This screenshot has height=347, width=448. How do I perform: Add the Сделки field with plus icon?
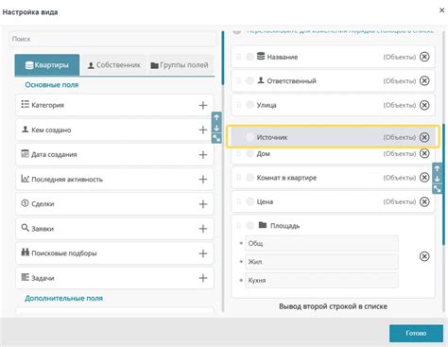coord(203,204)
